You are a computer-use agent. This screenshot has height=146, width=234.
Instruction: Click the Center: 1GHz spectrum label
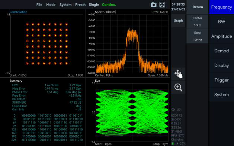point(104,75)
